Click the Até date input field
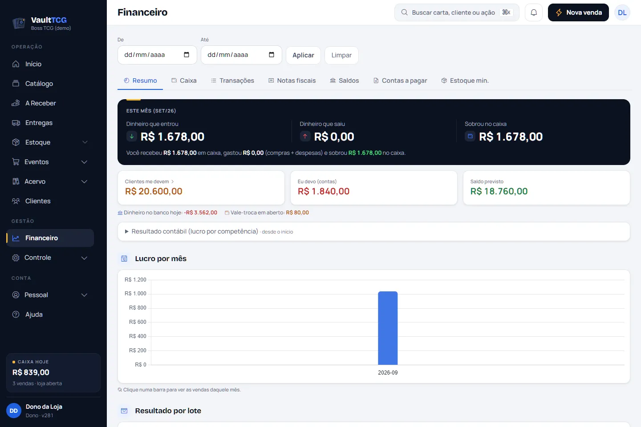The image size is (641, 427). click(241, 55)
